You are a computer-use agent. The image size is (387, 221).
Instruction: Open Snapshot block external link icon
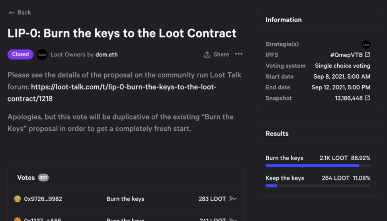click(x=367, y=98)
